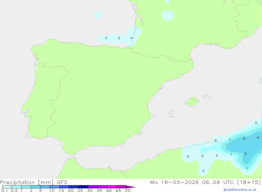Screen dimensions: 262x192
Task: Click the legend arrow tip beyond 50
Action: 131,187
